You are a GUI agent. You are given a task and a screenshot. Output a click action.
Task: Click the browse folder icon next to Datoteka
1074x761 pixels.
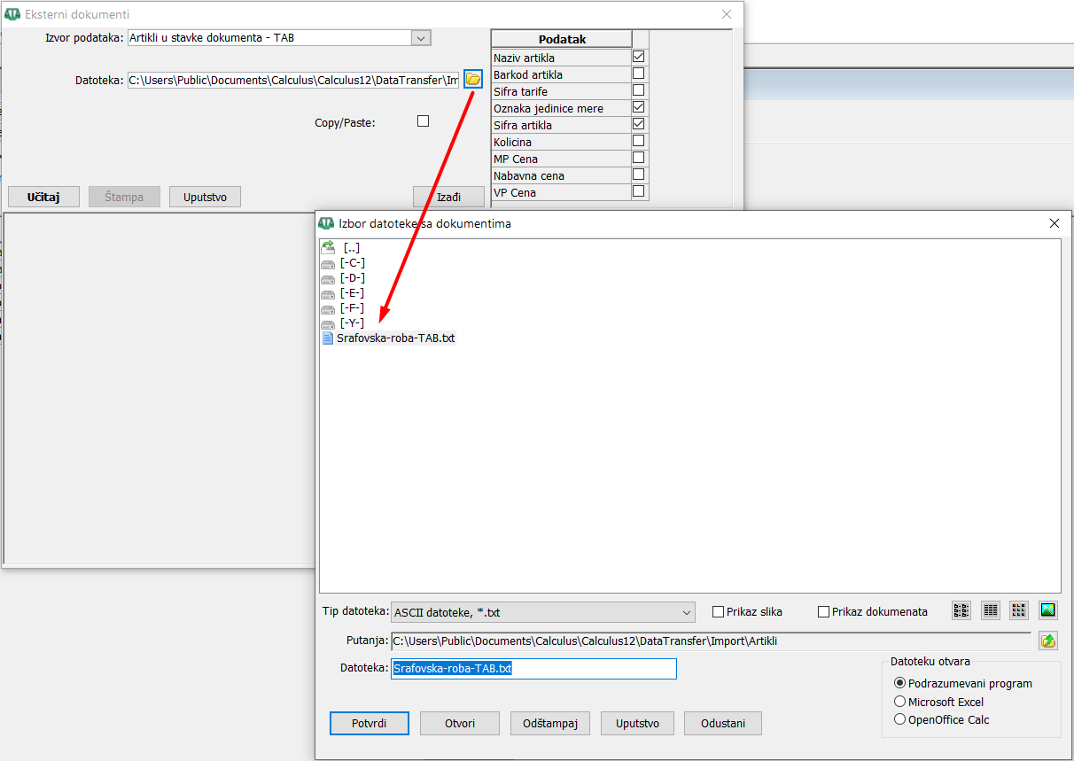[x=473, y=80]
